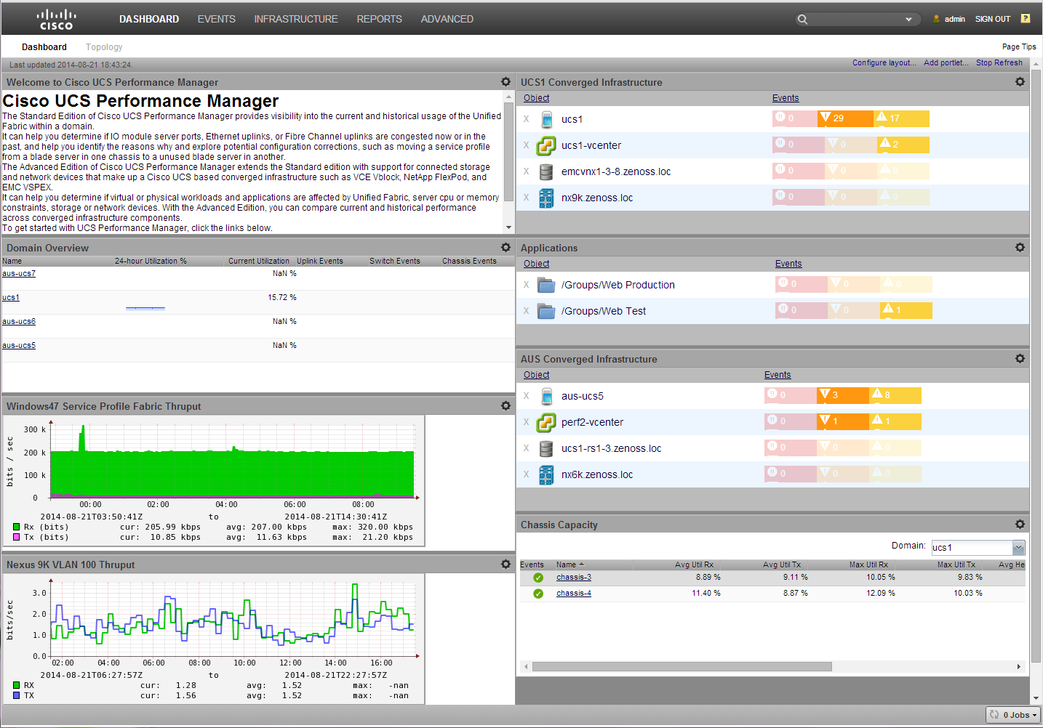This screenshot has width=1043, height=728.
Task: Click Stop Refresh link
Action: (x=999, y=63)
